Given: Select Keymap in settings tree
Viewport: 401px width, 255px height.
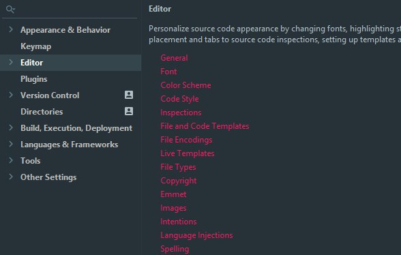Looking at the screenshot, I should point(35,46).
